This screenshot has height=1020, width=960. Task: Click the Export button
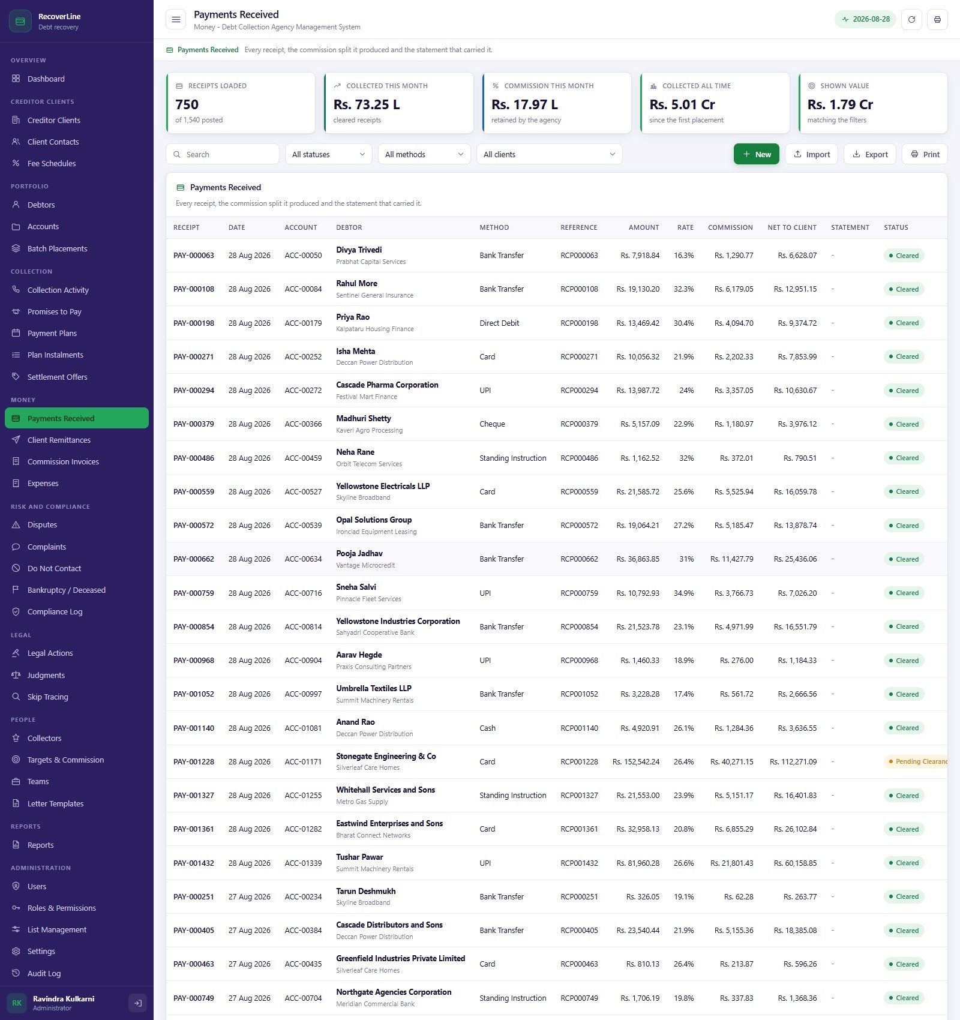click(870, 154)
